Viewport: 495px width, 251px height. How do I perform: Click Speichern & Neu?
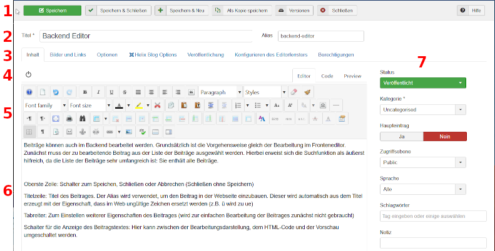point(182,11)
